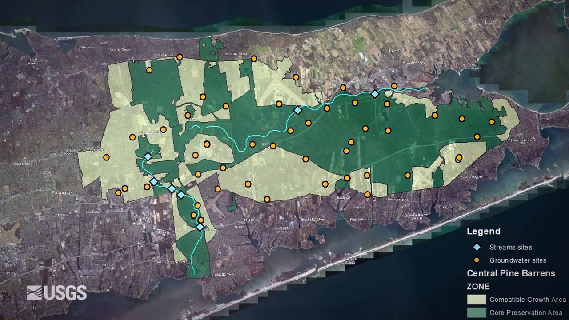Click the "Legend" heading

tap(484, 232)
